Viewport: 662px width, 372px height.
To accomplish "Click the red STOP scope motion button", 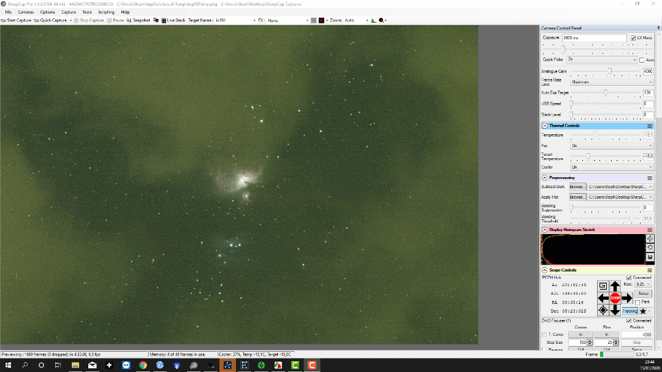I will pos(615,298).
